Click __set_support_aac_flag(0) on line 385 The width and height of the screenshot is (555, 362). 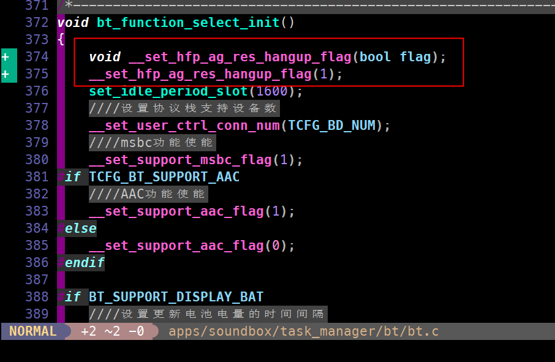click(192, 246)
